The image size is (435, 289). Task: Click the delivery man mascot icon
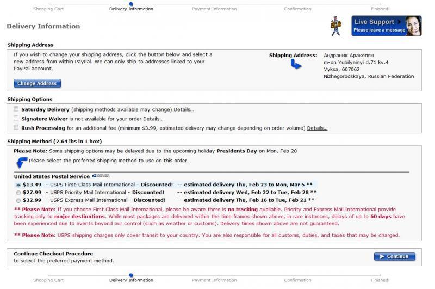pos(337,26)
